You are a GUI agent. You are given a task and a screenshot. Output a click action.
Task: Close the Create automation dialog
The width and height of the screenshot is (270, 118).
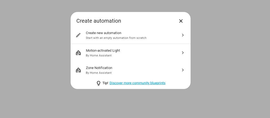(x=181, y=21)
